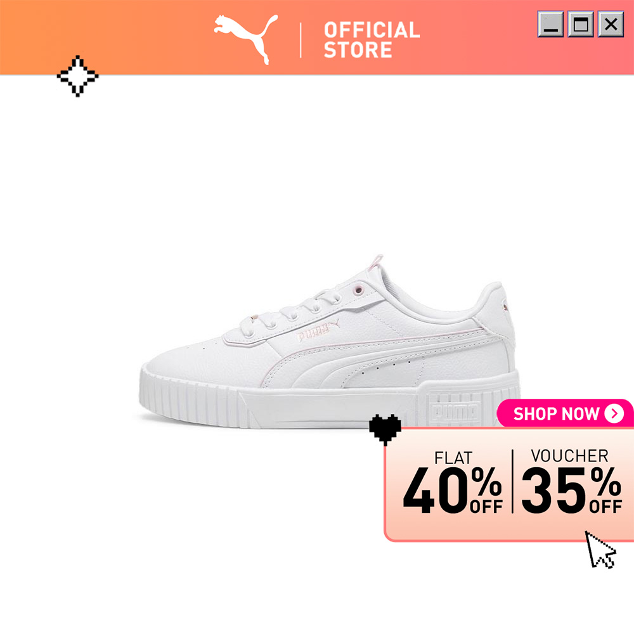
Task: Click the VOUCHER label text
Action: click(569, 456)
